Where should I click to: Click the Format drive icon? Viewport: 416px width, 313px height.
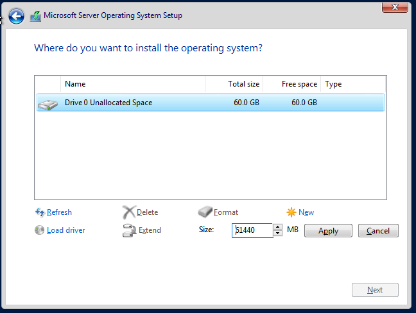coord(205,212)
